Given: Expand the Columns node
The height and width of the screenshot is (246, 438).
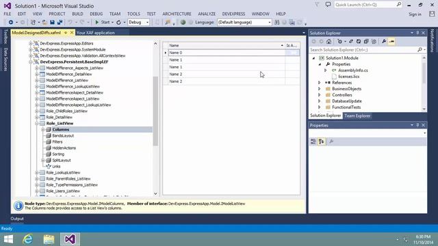Looking at the screenshot, I should point(42,129).
